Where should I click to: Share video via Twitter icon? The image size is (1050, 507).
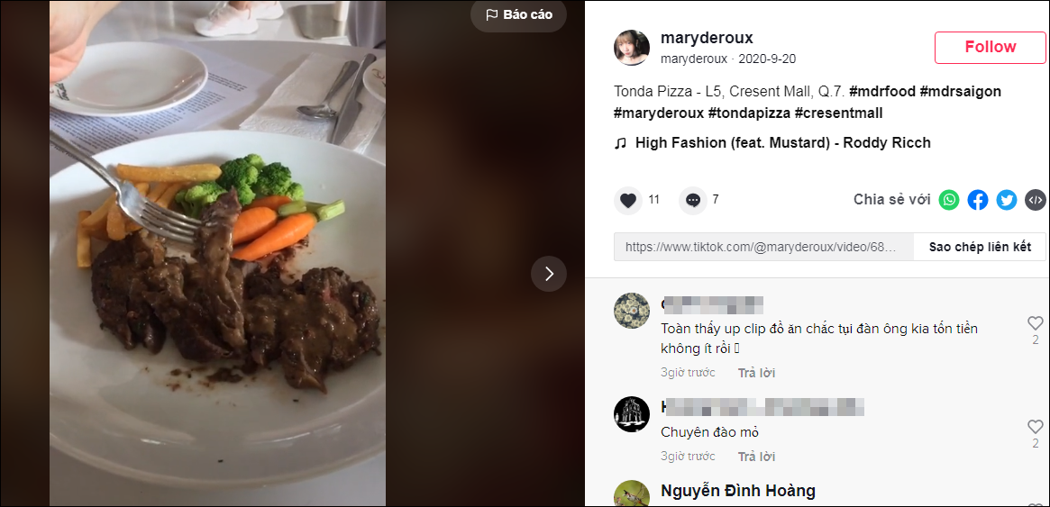pos(1007,200)
